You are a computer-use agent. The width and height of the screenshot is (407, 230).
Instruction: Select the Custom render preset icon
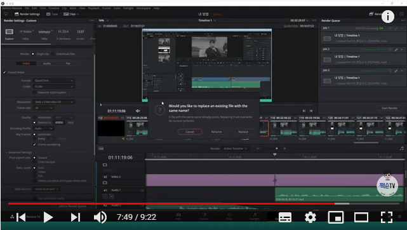pyautogui.click(x=10, y=32)
